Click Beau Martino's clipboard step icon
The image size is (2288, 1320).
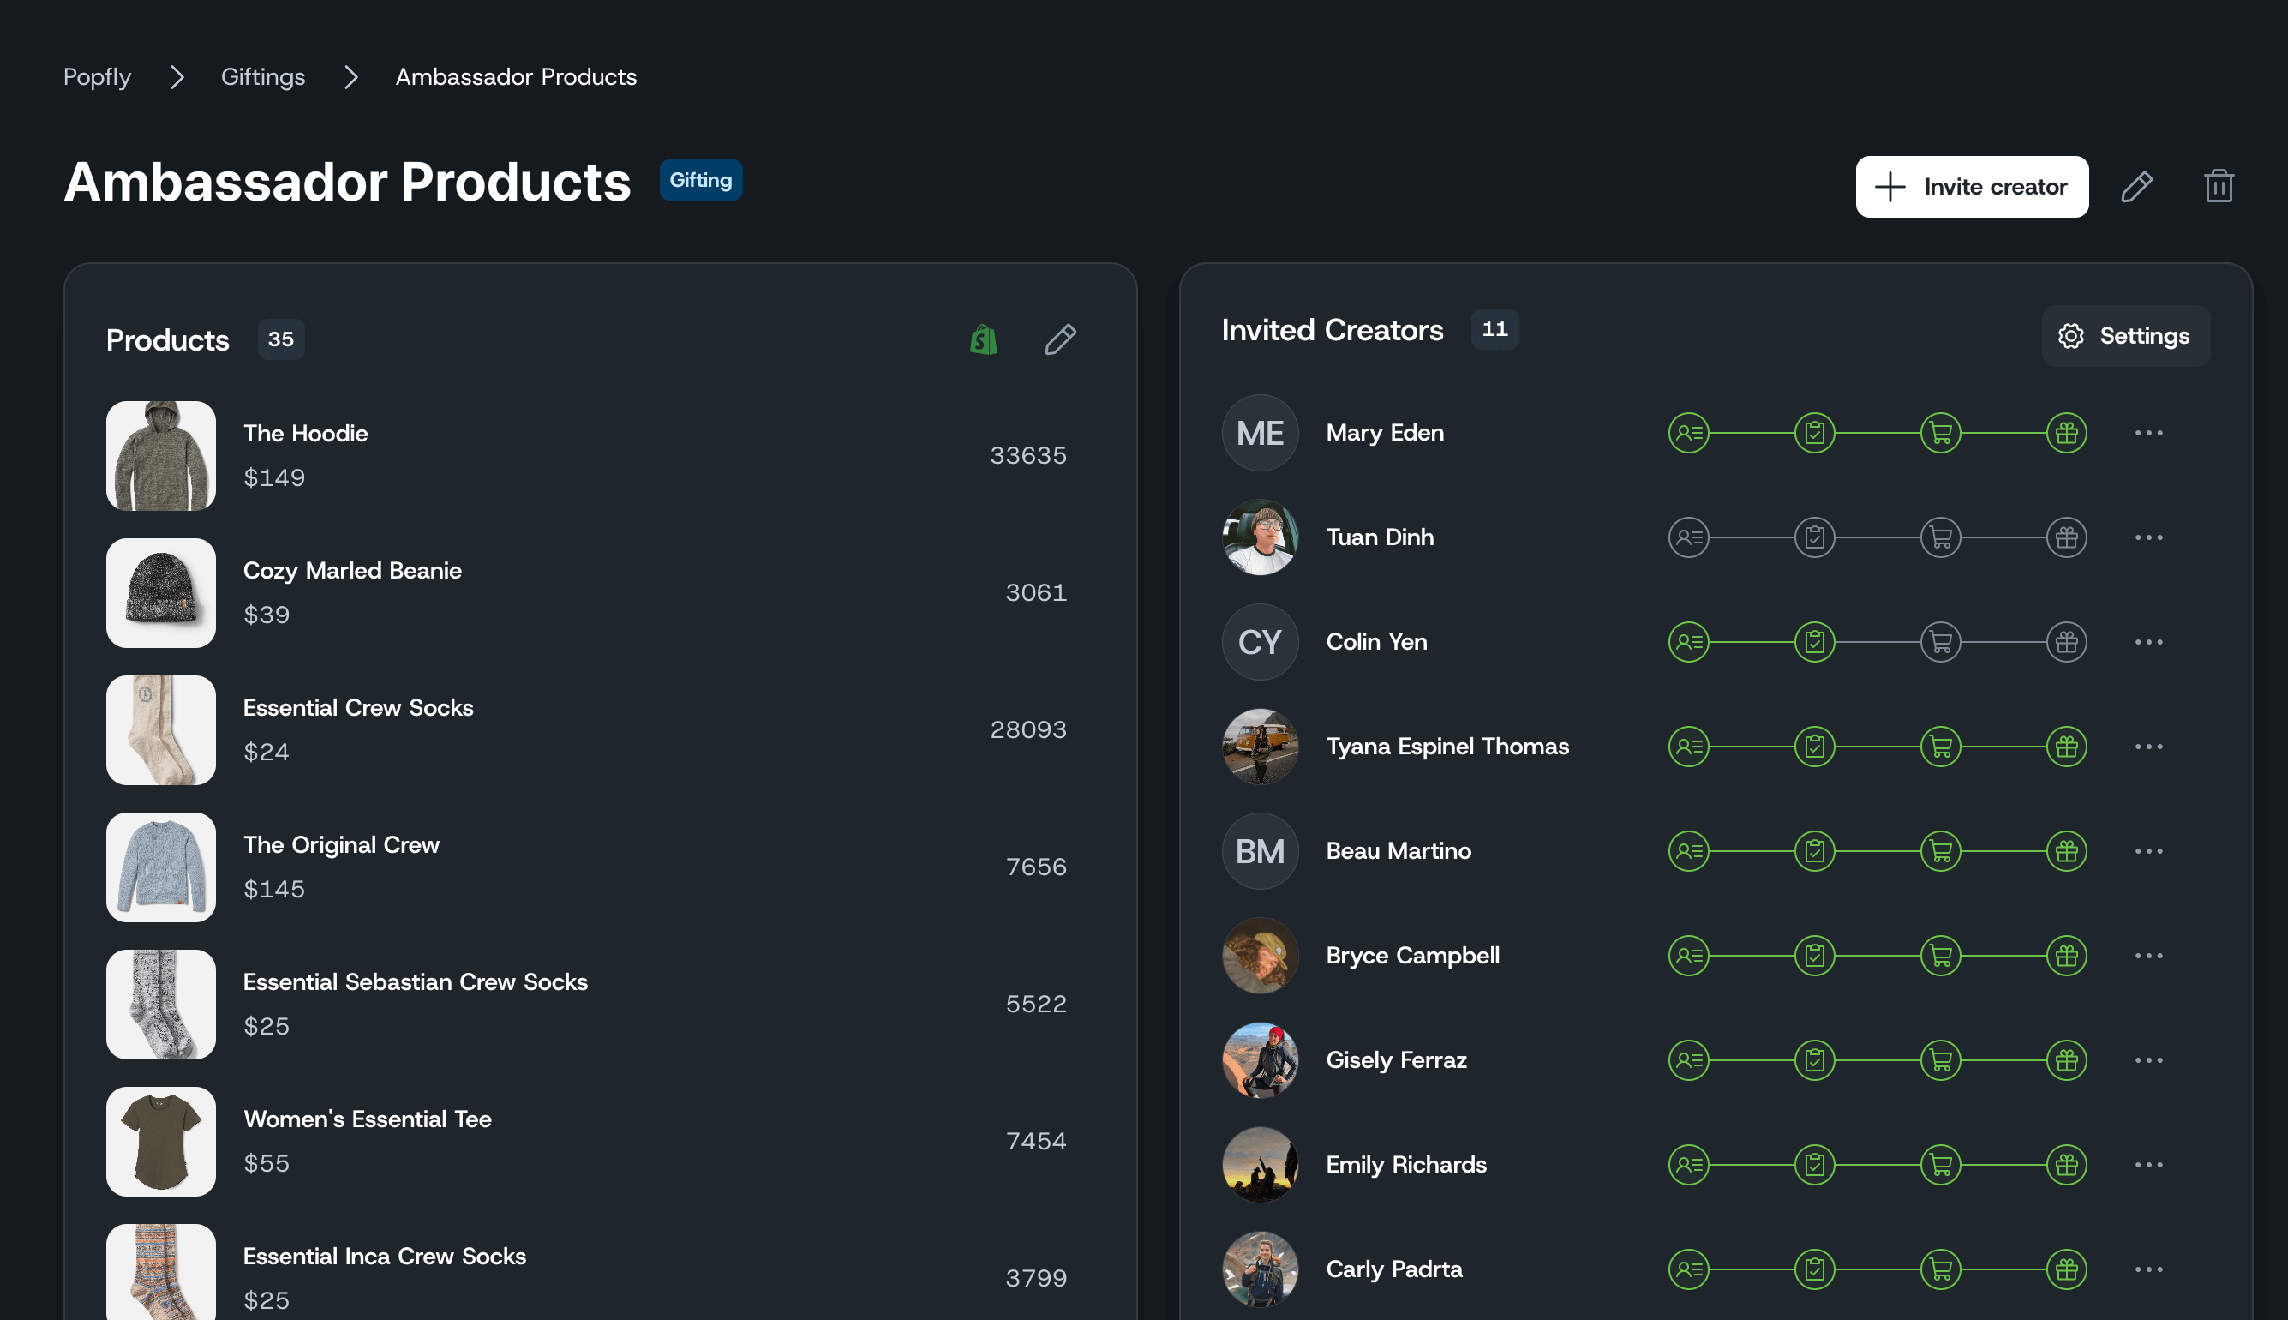pos(1814,851)
